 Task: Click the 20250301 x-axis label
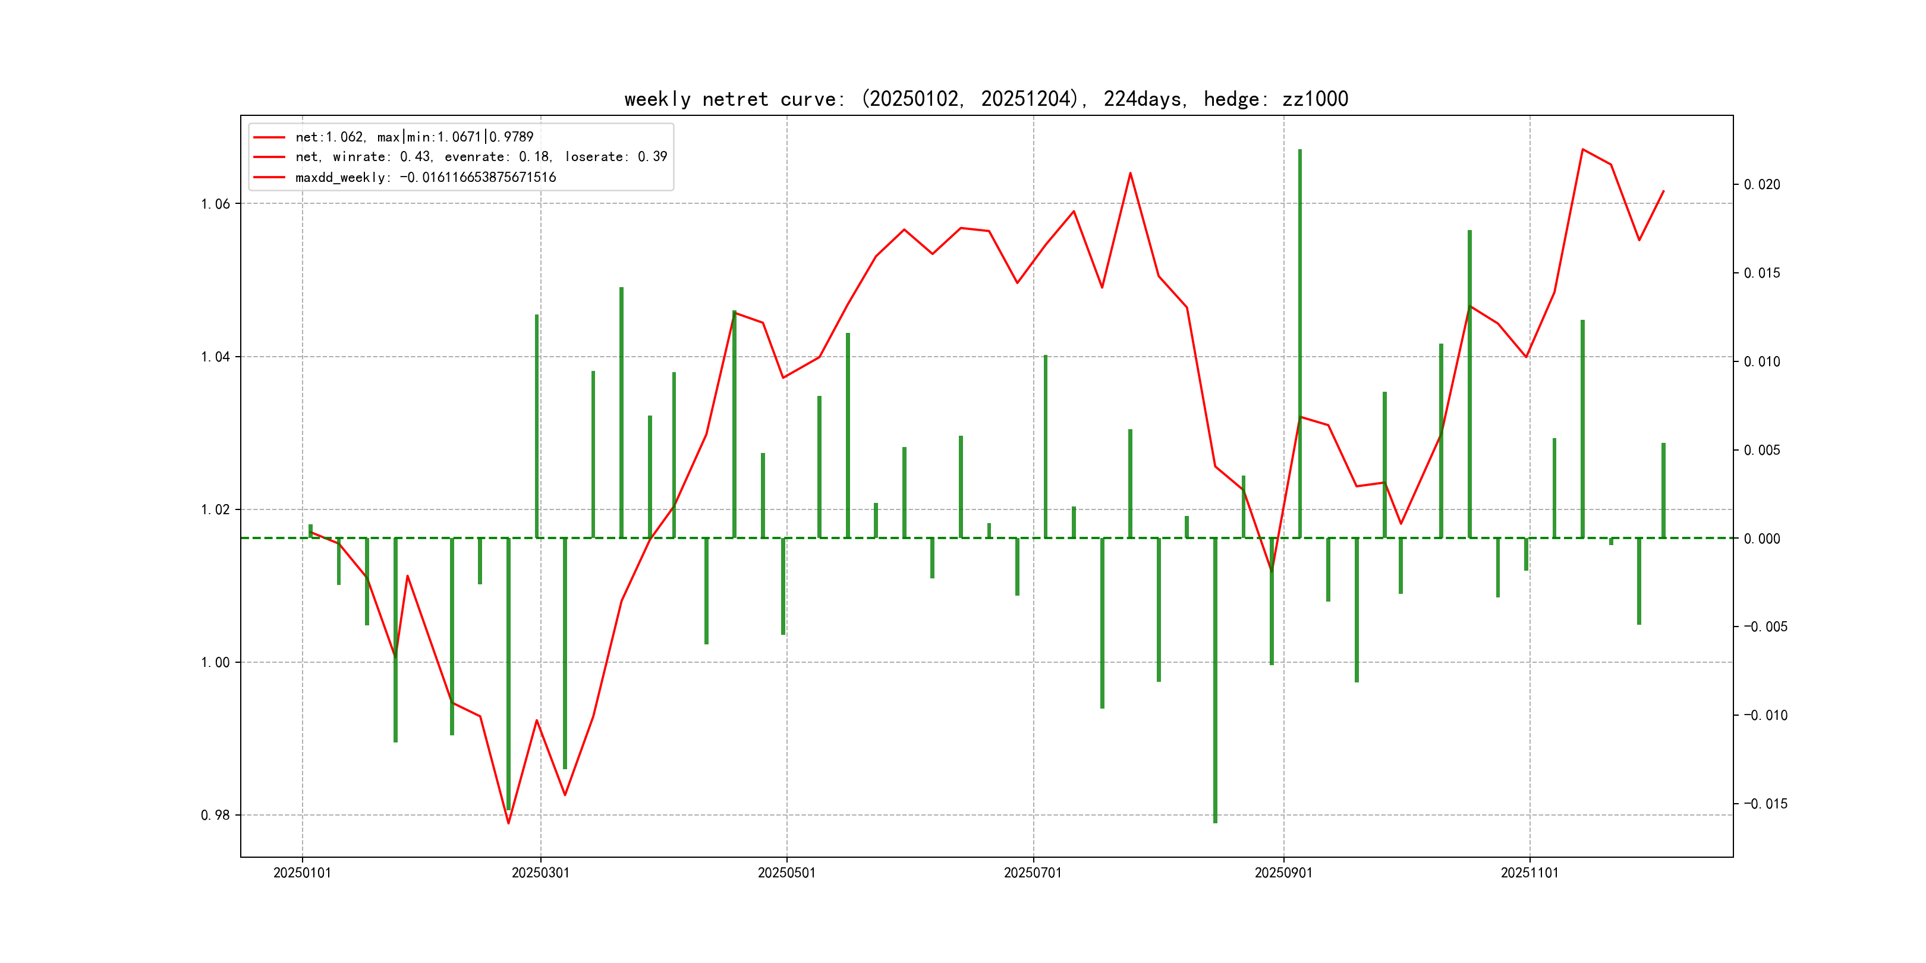tap(540, 873)
